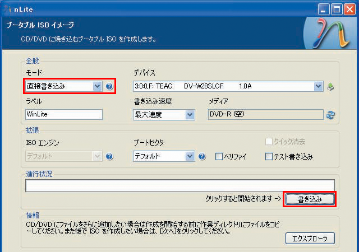359x252 pixels.
Task: Open the 書き込み速度 dropdown showing 最大速度
Action: (x=164, y=115)
